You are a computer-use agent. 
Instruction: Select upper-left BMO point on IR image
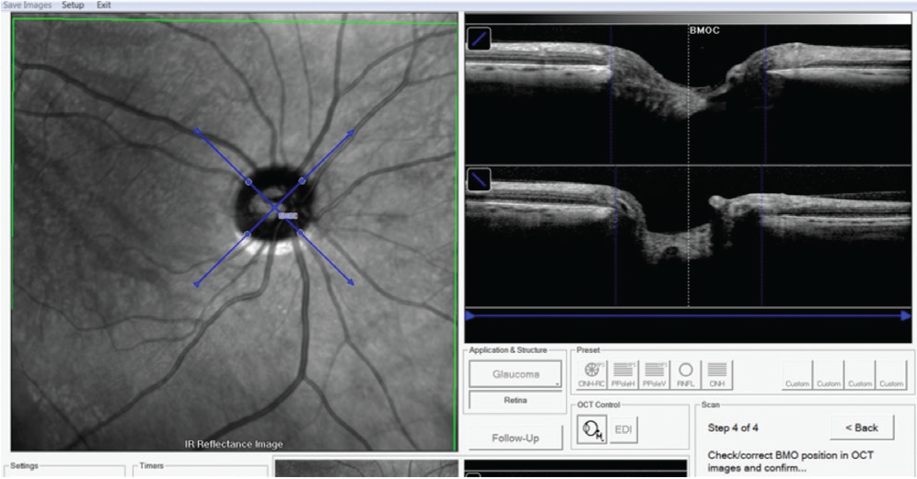[x=249, y=182]
